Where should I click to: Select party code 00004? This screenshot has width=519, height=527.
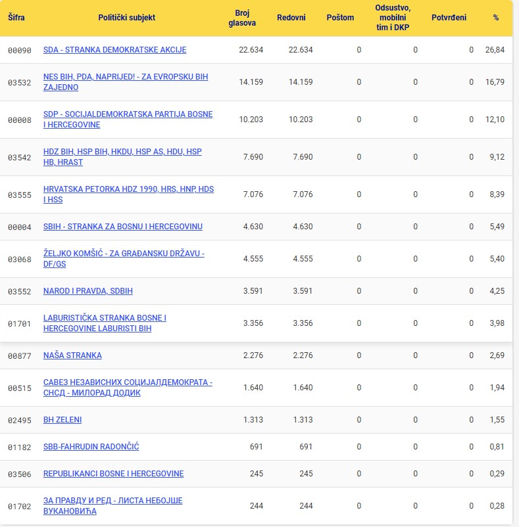pos(20,227)
